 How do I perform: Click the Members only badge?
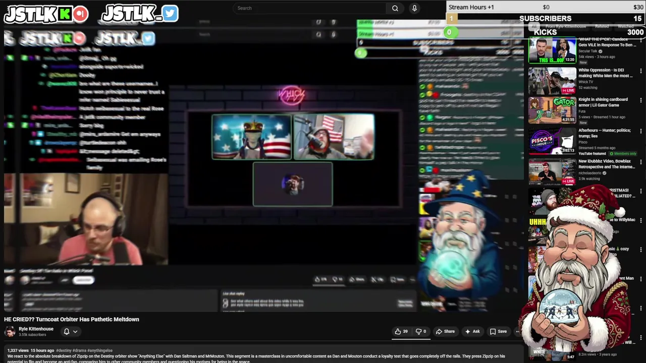[623, 153]
